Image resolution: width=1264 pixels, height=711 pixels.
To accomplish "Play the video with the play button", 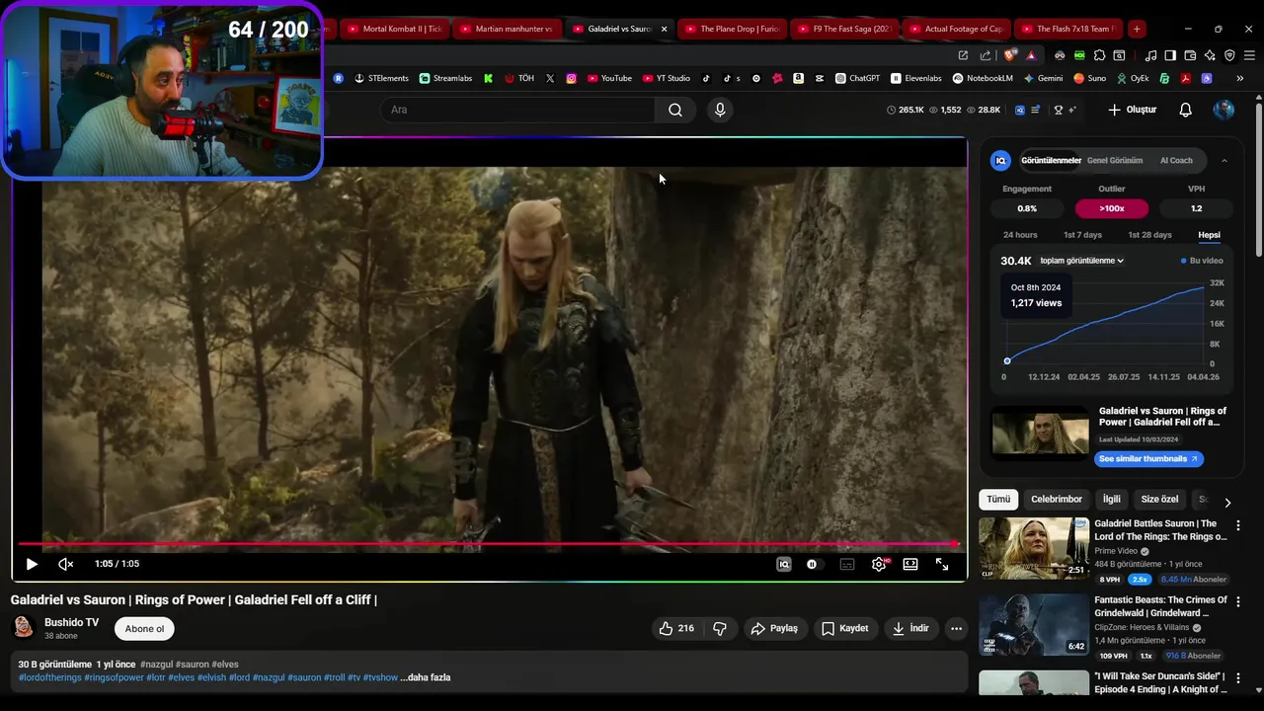I will [32, 564].
